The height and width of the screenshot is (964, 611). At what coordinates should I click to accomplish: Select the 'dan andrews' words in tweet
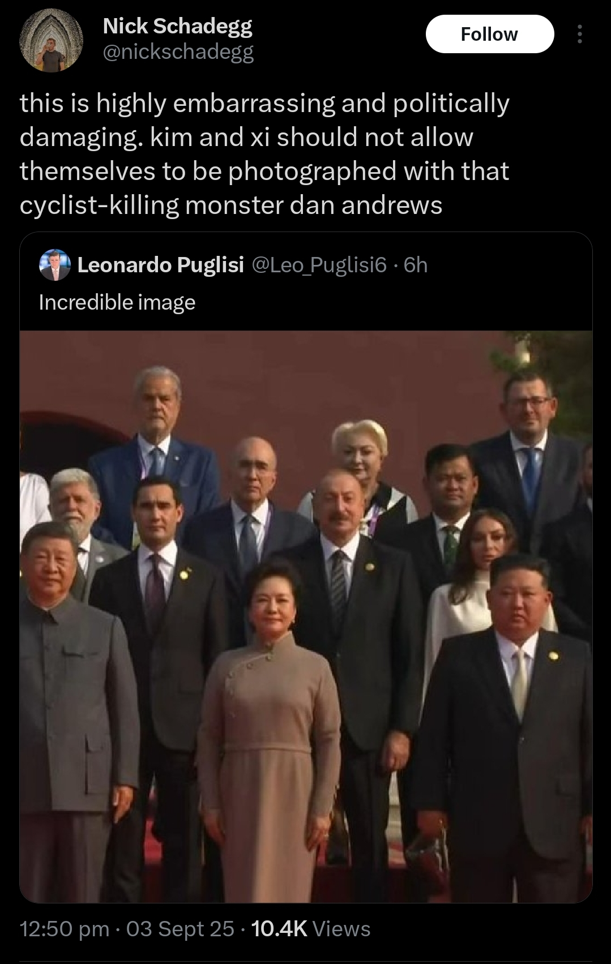(x=366, y=205)
